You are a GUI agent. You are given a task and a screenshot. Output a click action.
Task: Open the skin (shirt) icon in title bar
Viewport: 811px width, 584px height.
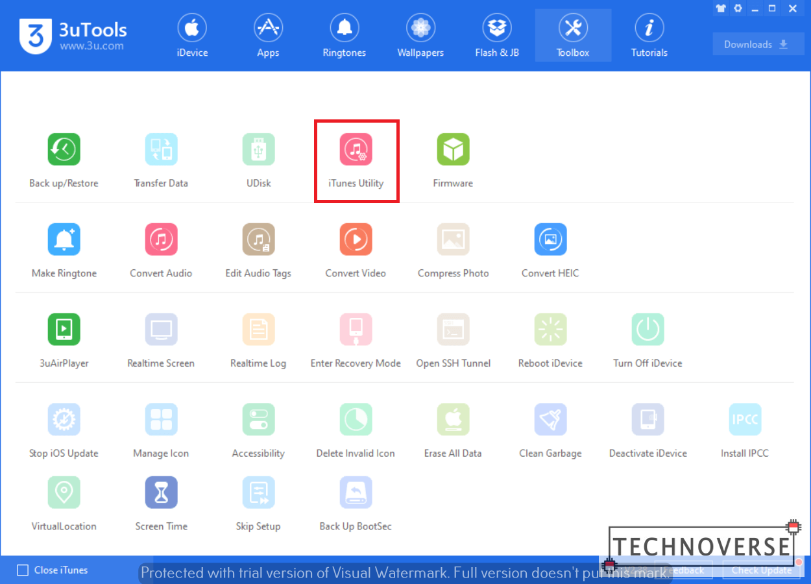(721, 8)
